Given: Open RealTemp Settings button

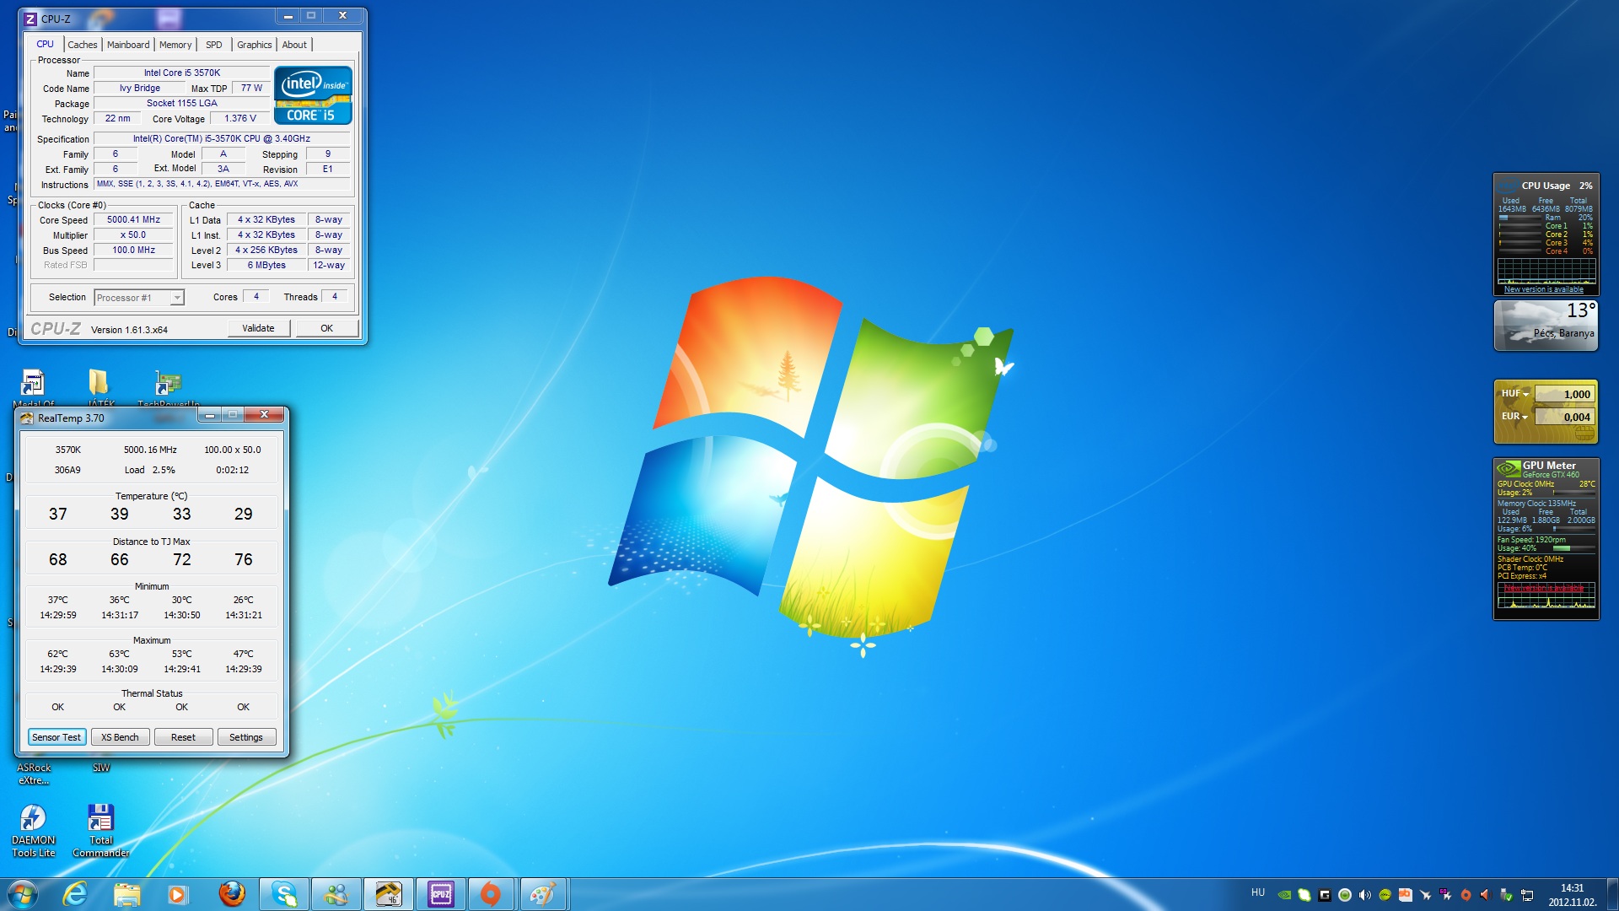Looking at the screenshot, I should [x=245, y=737].
